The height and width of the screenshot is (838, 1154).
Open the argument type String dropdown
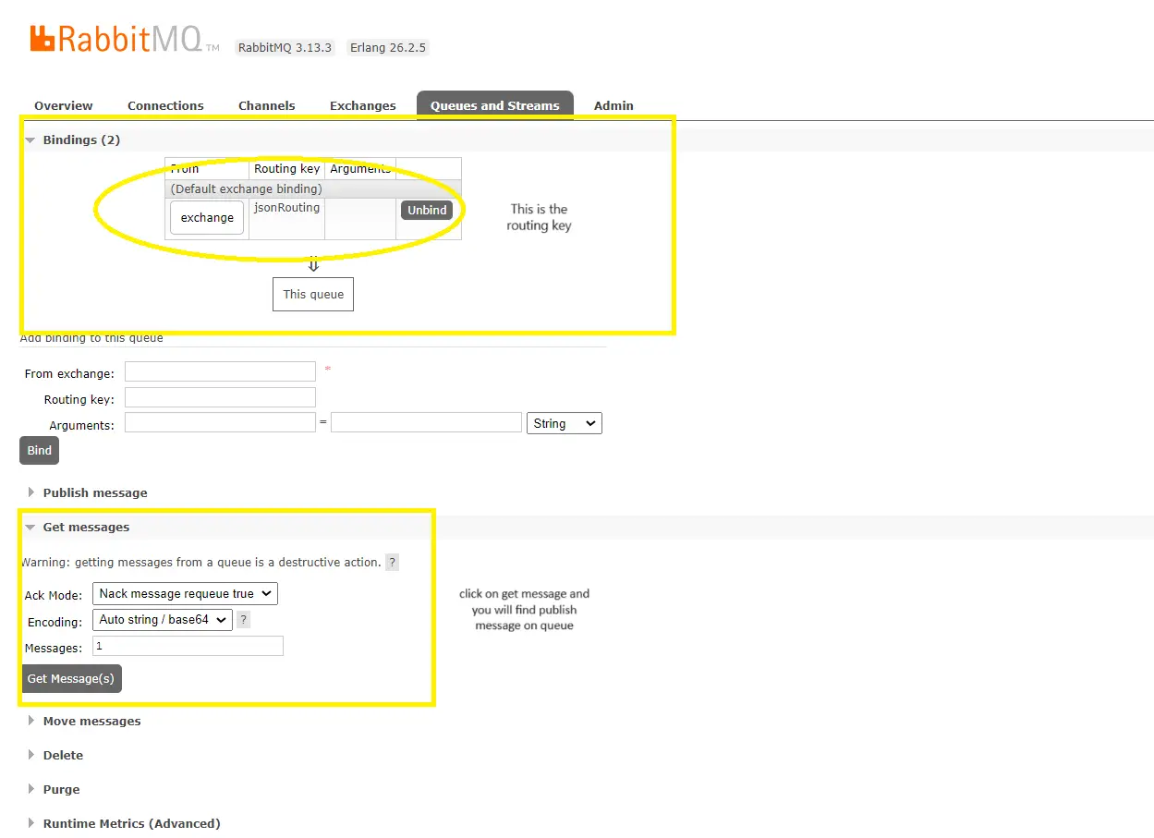pos(563,423)
